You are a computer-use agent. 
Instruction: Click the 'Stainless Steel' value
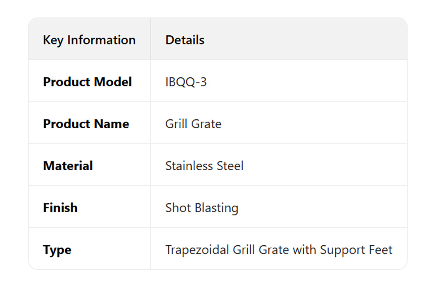pos(205,165)
